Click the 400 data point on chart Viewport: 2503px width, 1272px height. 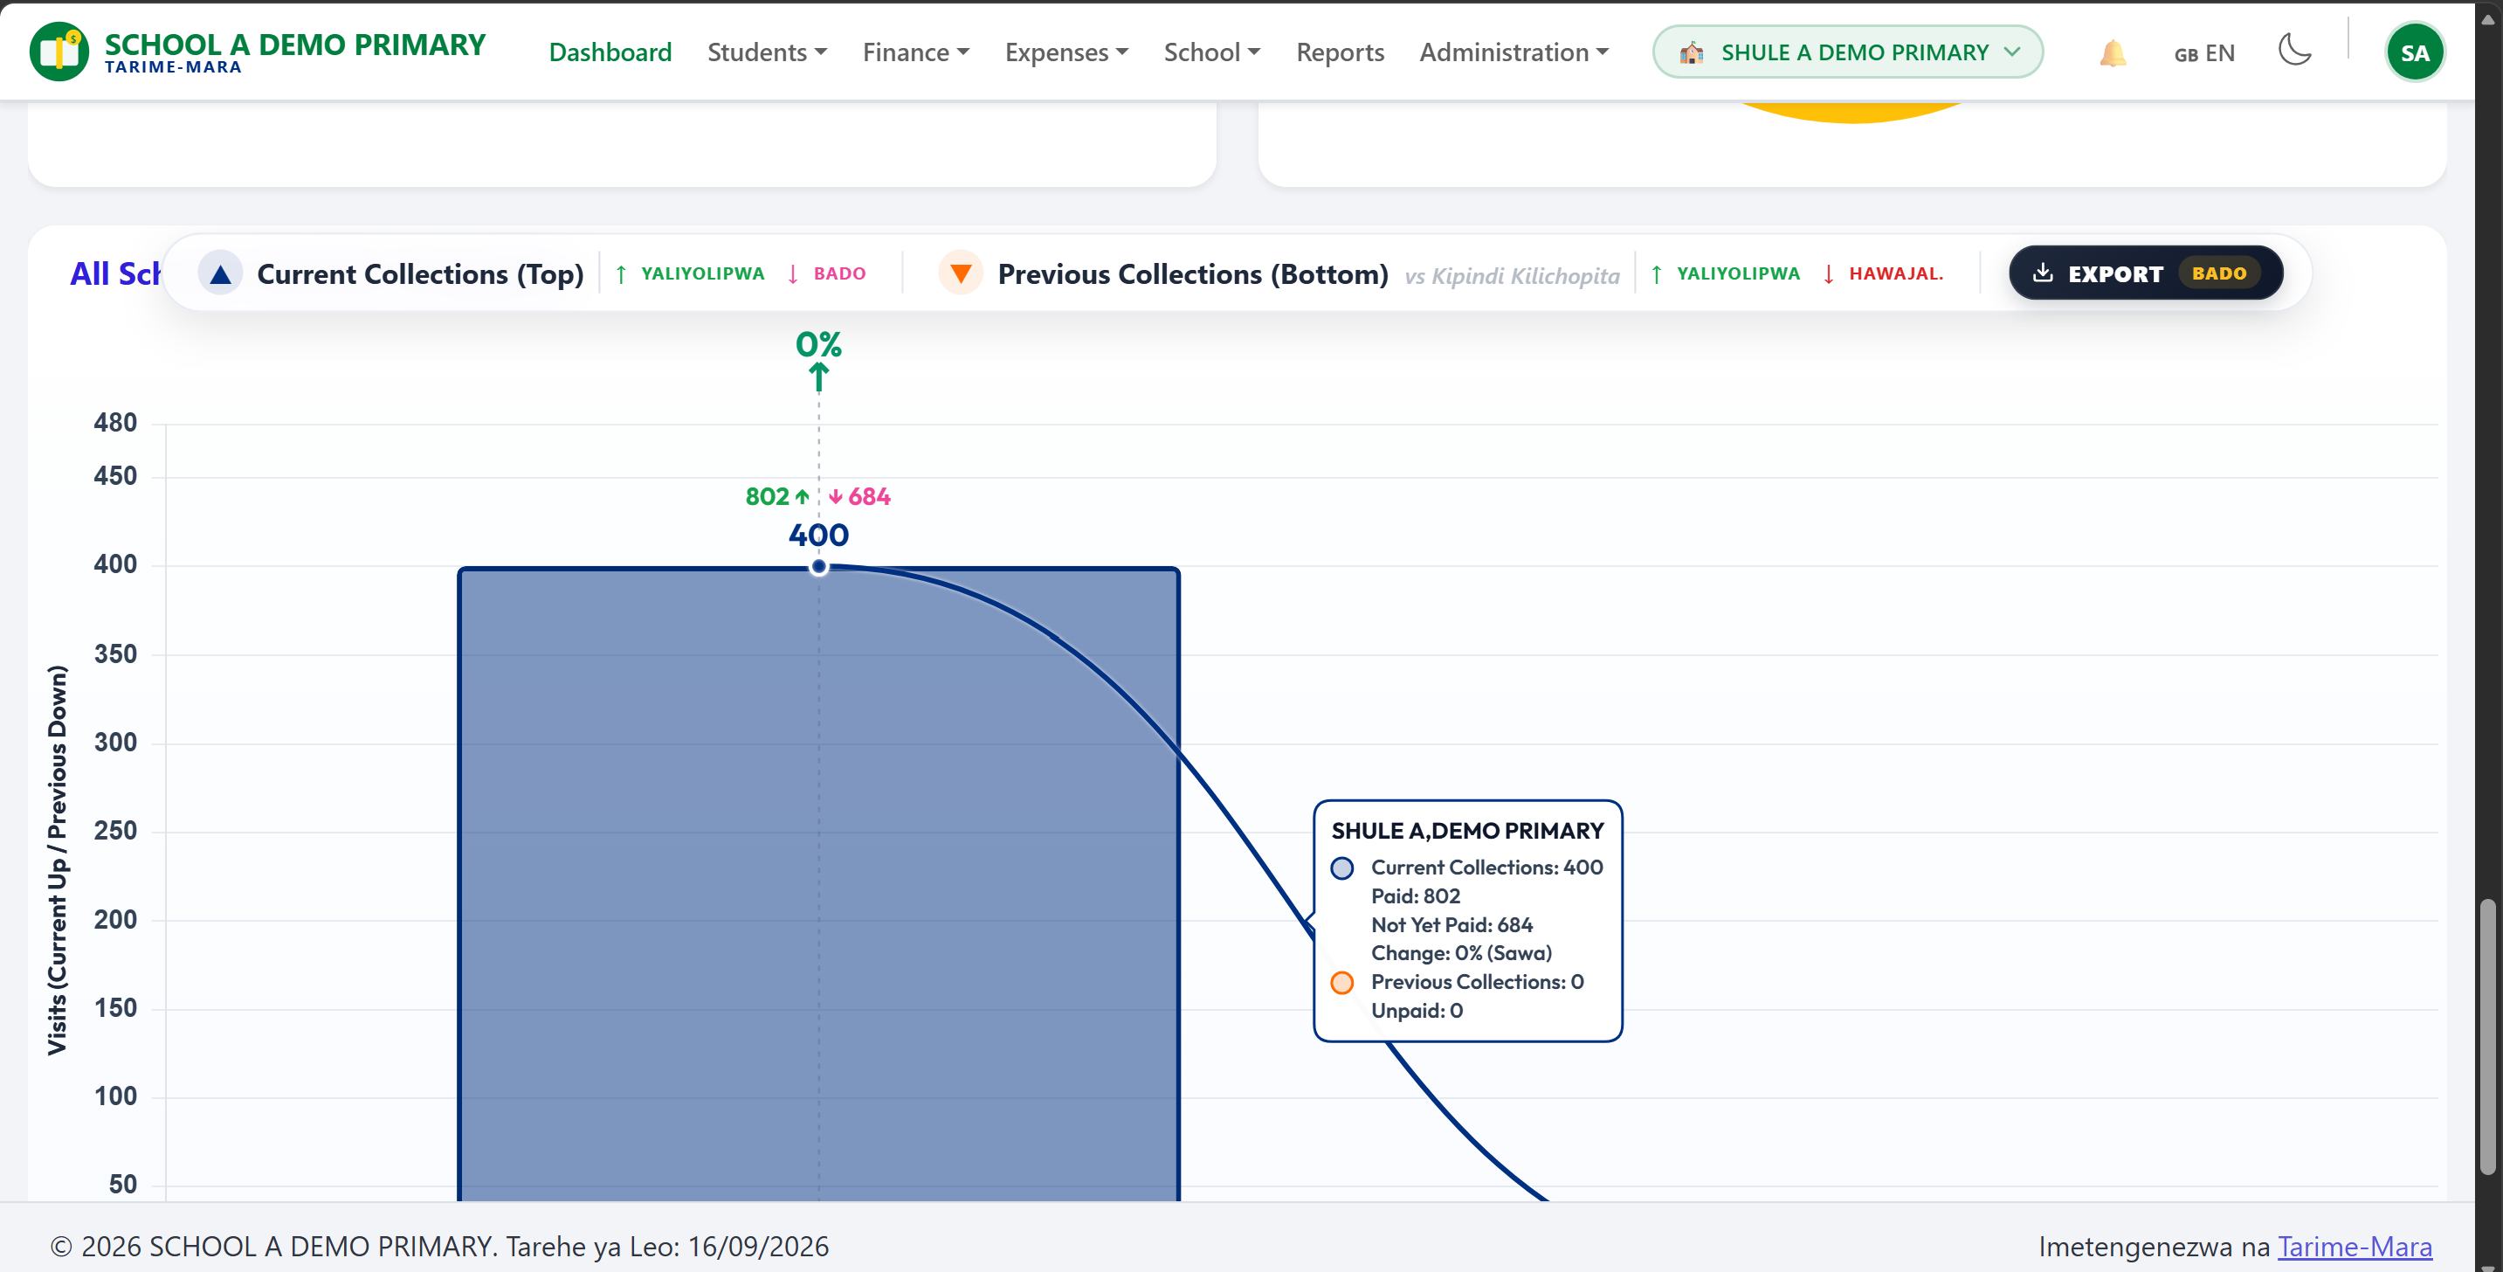click(819, 566)
